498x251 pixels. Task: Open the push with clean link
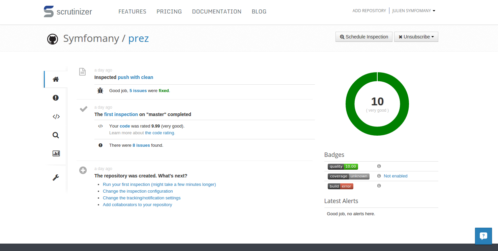pos(135,77)
